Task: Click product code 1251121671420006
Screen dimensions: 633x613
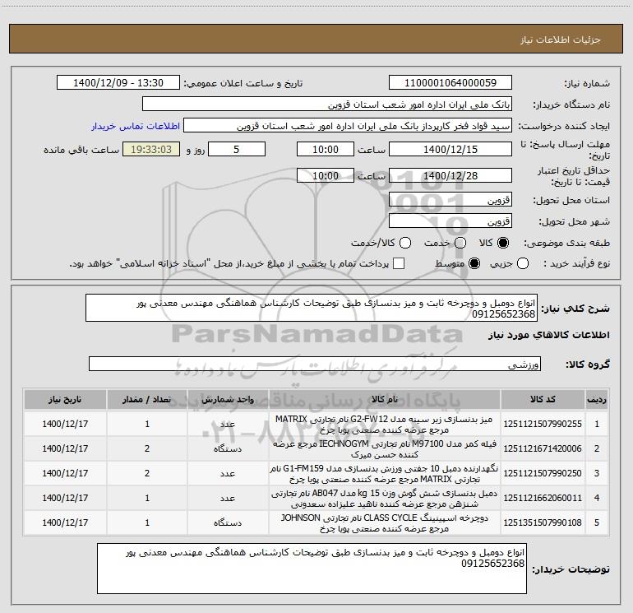Action: point(543,448)
